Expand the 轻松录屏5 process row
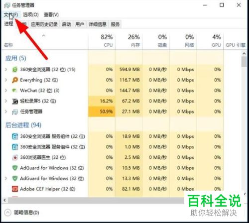249x223 pixels. (6, 101)
